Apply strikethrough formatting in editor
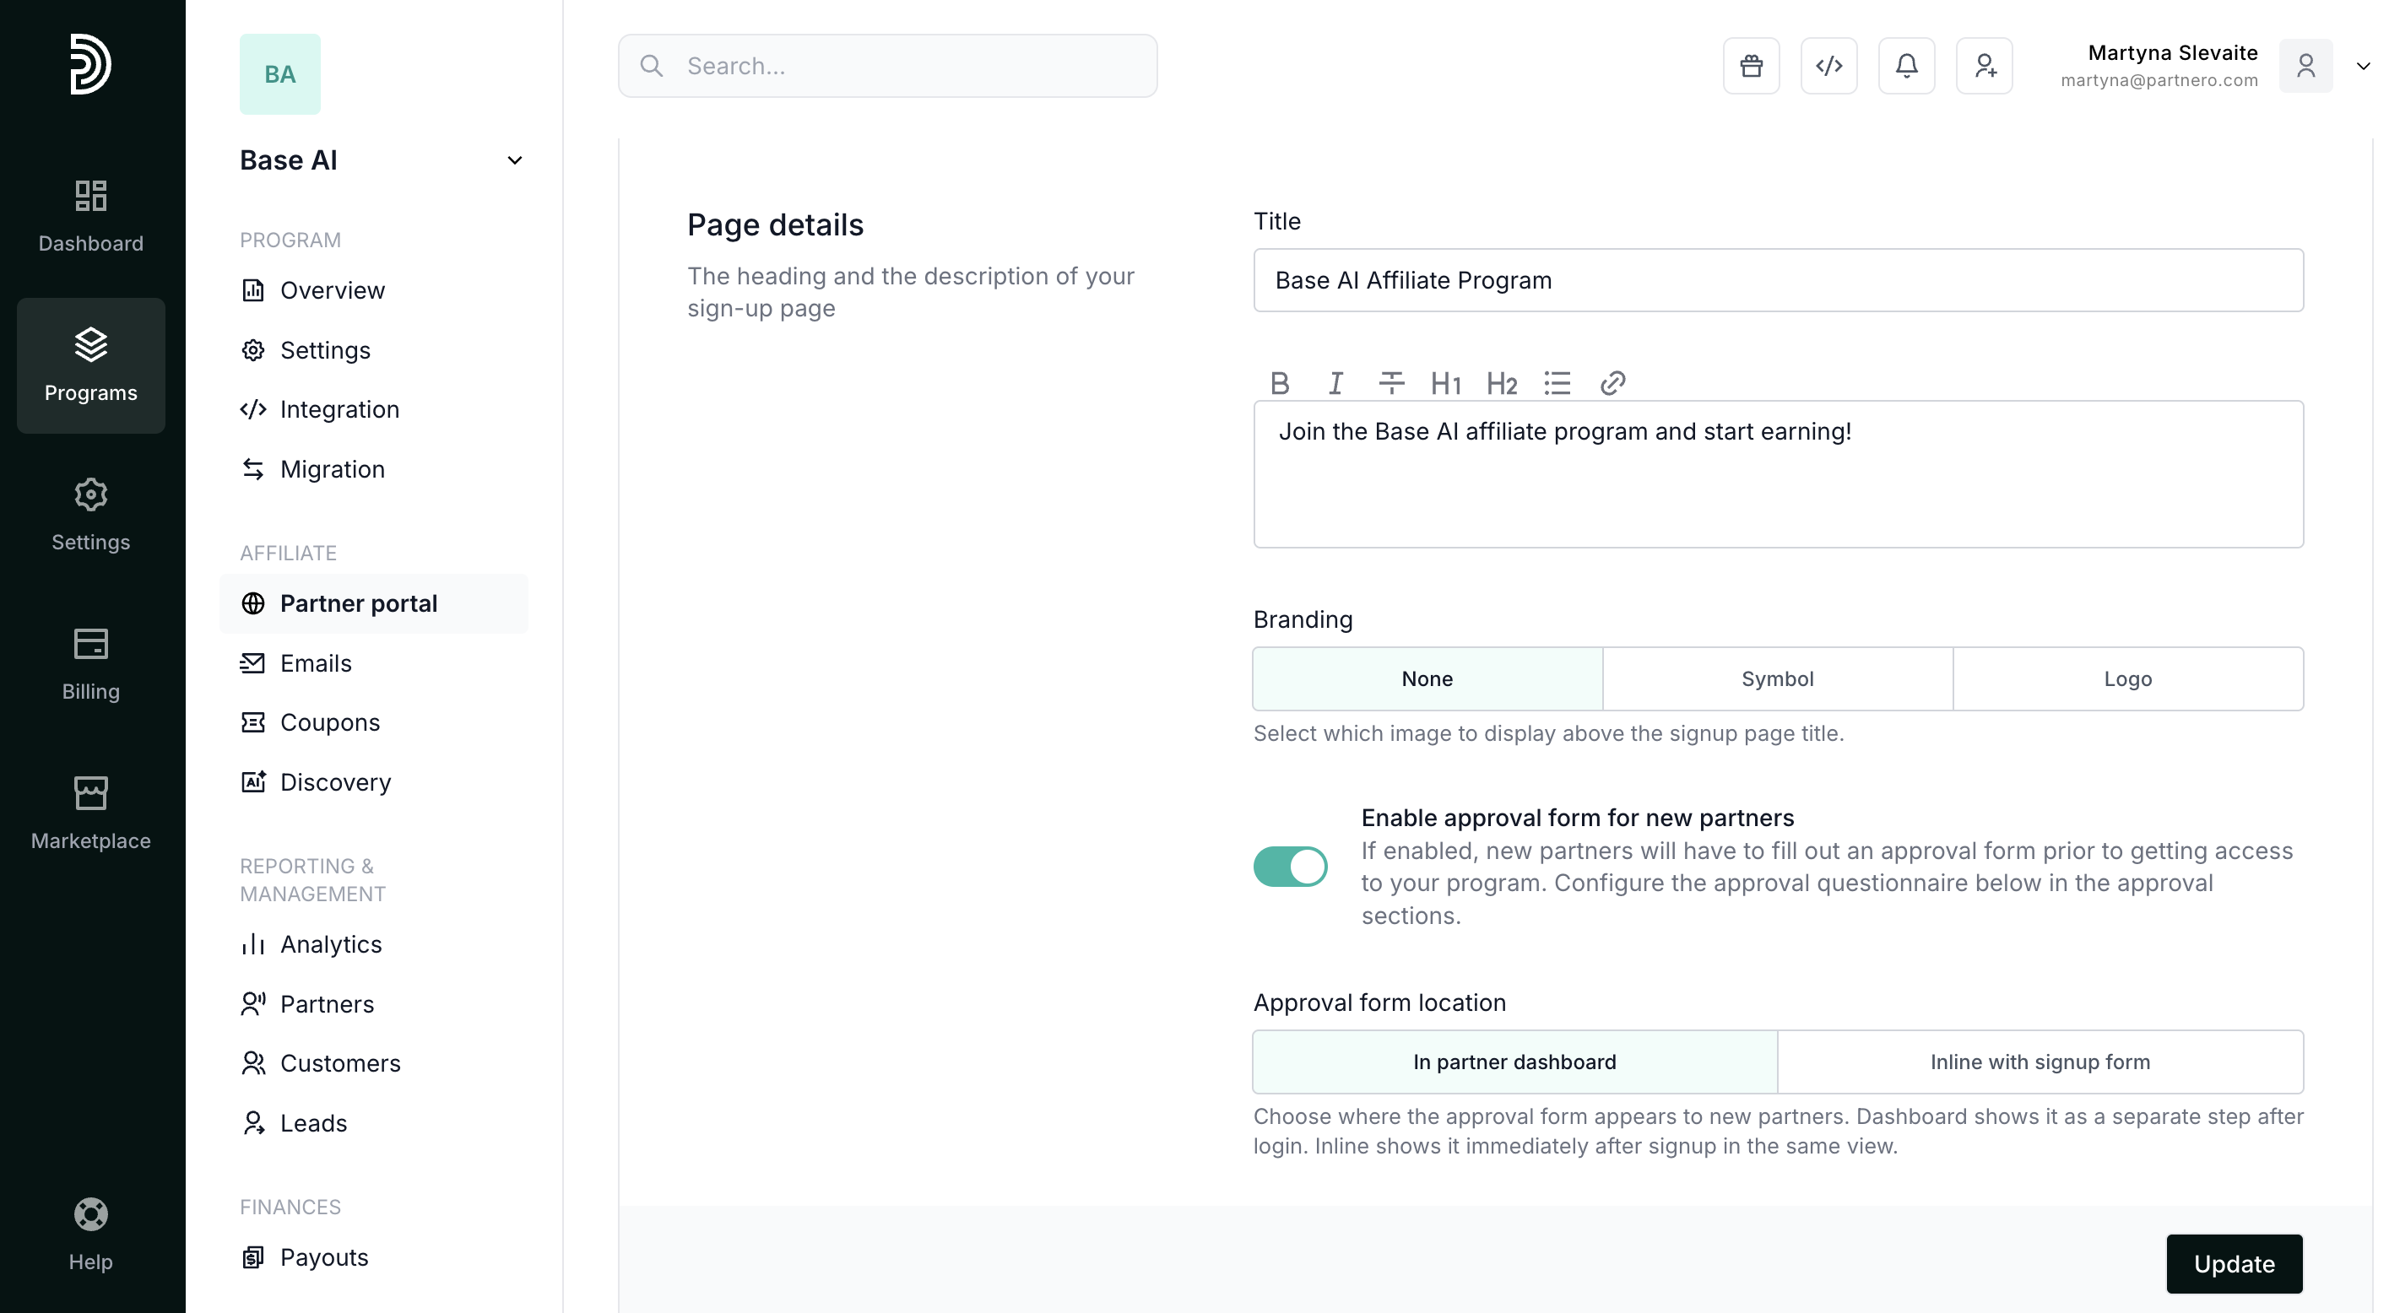This screenshot has height=1313, width=2389. 1391,383
